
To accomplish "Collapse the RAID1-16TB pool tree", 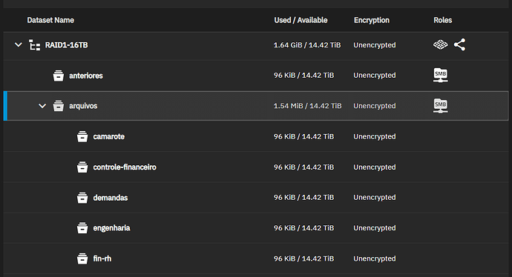I will pyautogui.click(x=19, y=44).
